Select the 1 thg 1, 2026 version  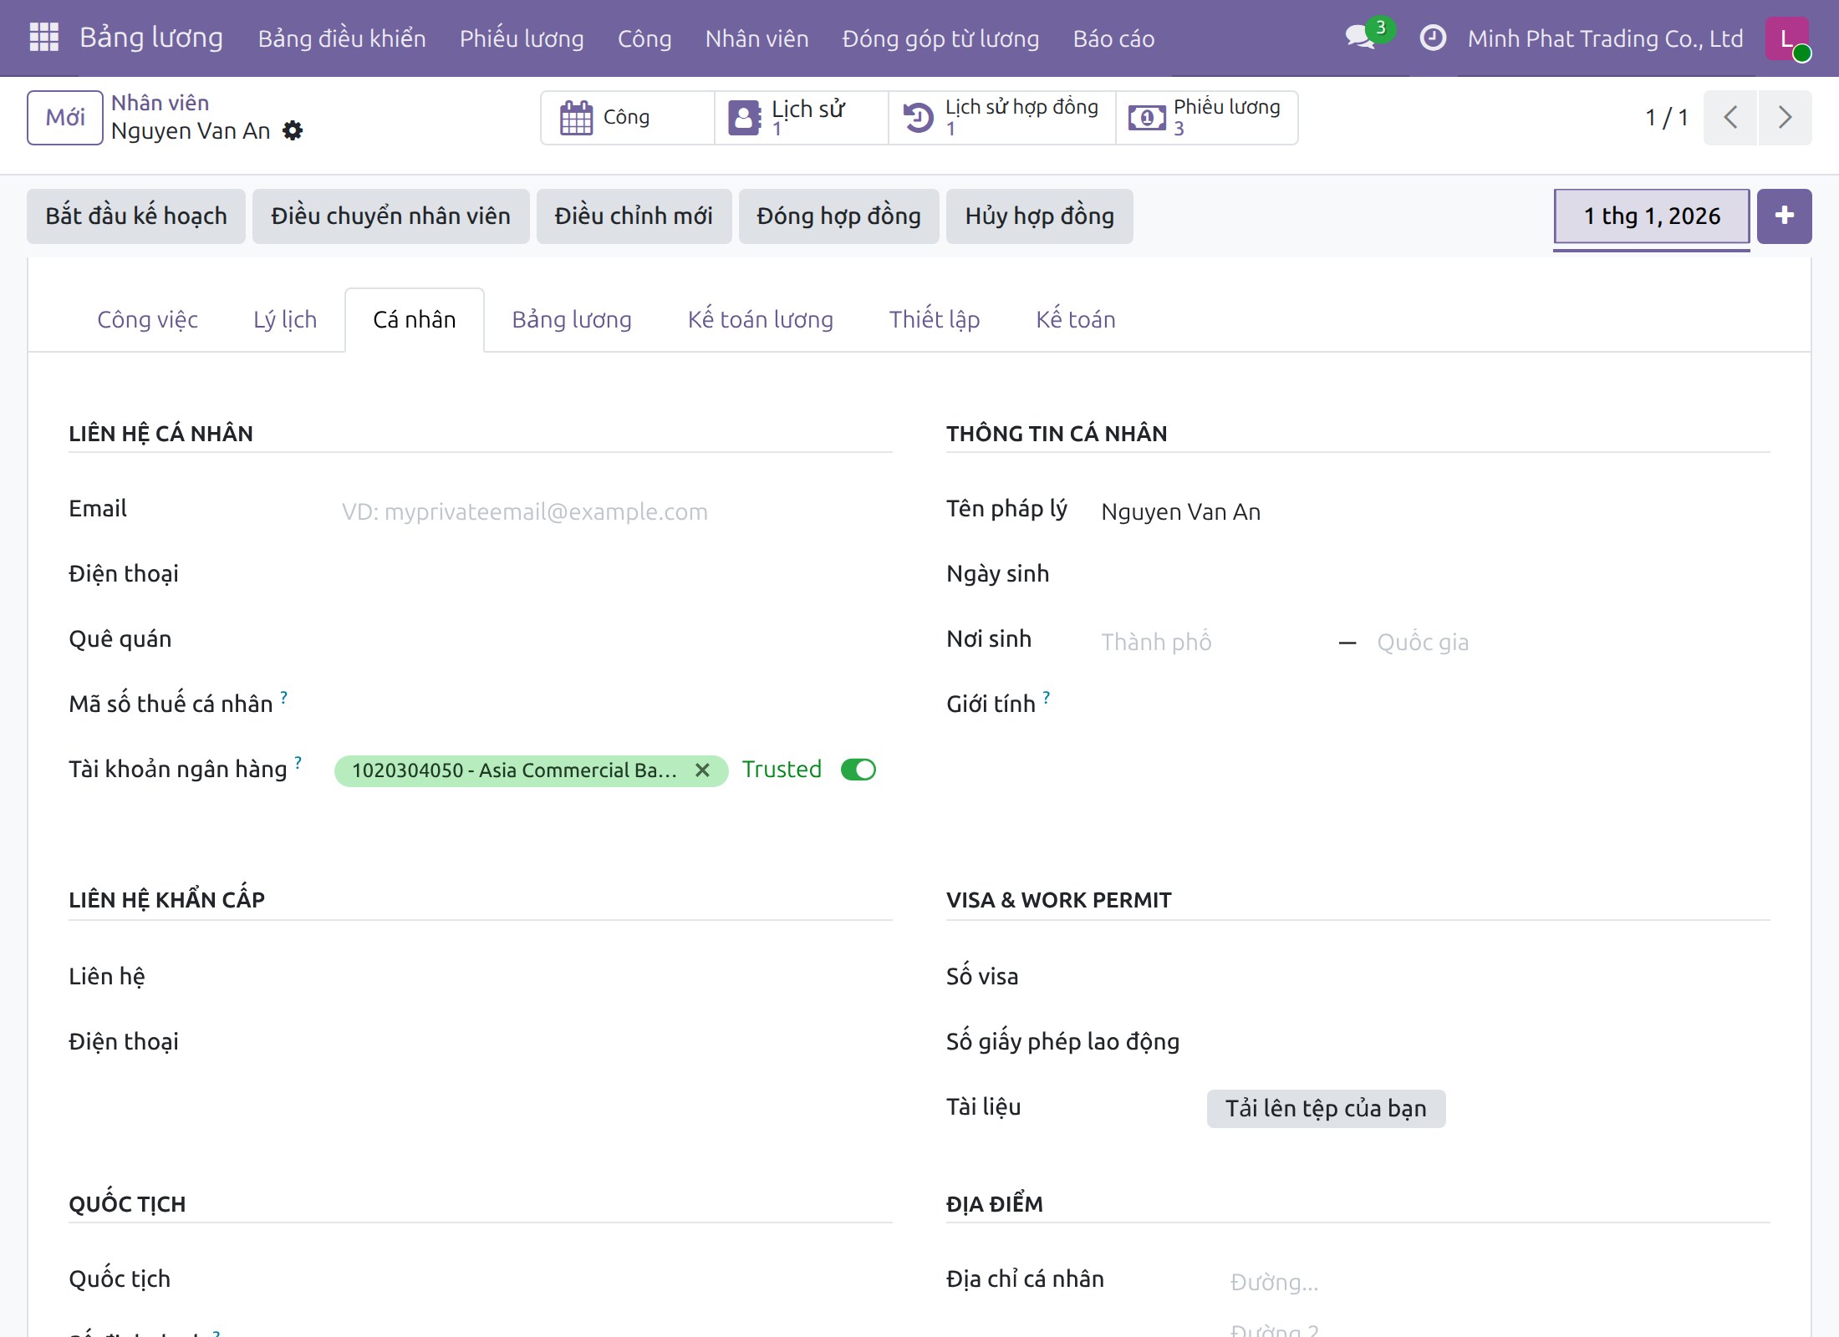[1652, 216]
